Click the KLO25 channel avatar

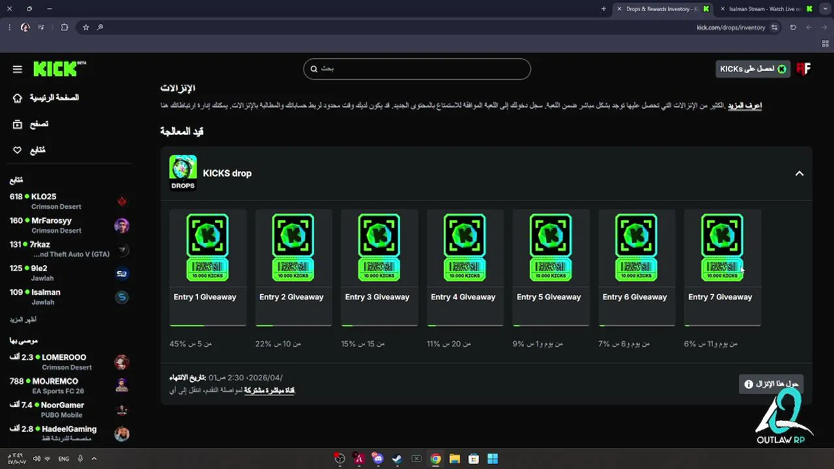[x=122, y=201]
